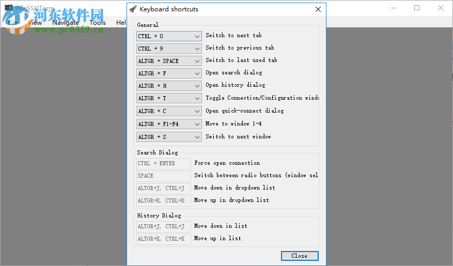453x266 pixels.
Task: Expand the ALTGR + SPACE dropdown
Action: pyautogui.click(x=169, y=61)
